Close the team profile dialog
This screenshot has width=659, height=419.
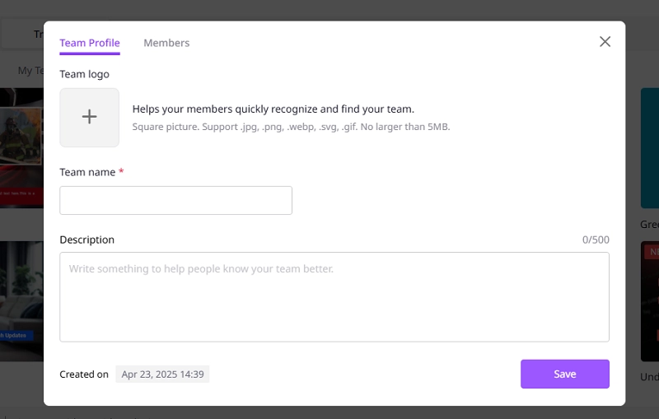tap(605, 42)
